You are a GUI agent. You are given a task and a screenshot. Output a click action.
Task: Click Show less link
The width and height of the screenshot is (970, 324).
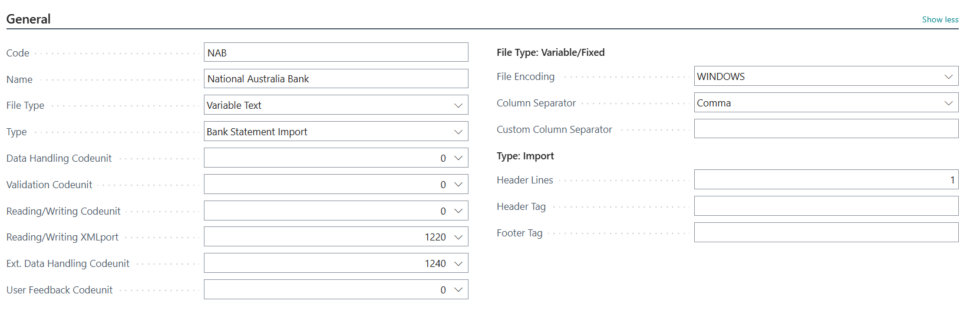(x=940, y=19)
